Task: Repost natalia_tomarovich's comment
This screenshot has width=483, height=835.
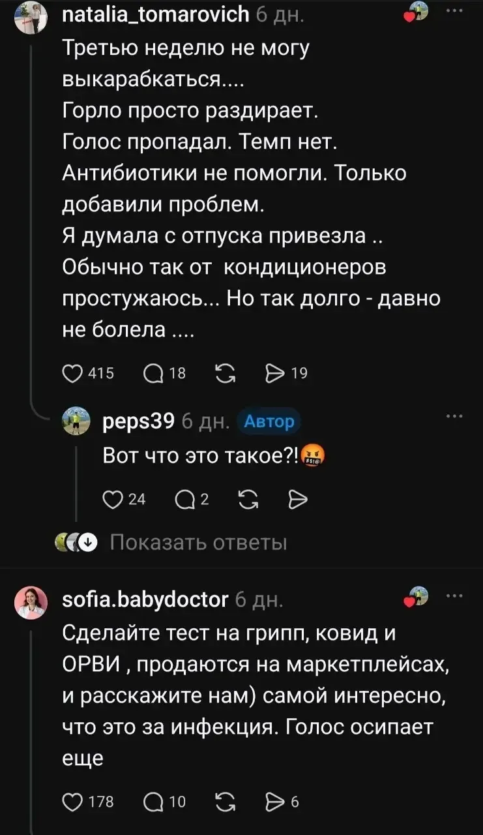Action: point(225,373)
